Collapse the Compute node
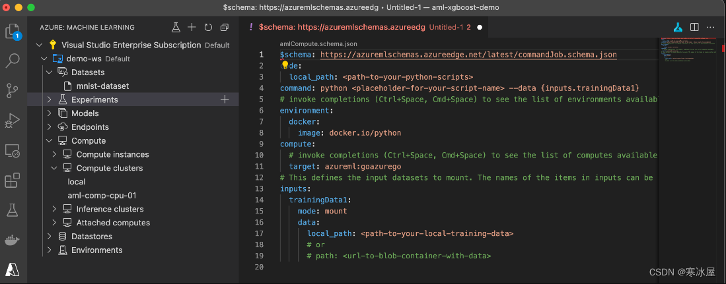The height and width of the screenshot is (284, 726). point(49,140)
